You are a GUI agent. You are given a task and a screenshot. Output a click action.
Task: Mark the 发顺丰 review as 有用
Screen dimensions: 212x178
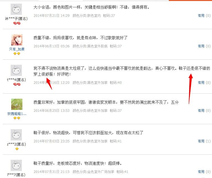[201, 111]
